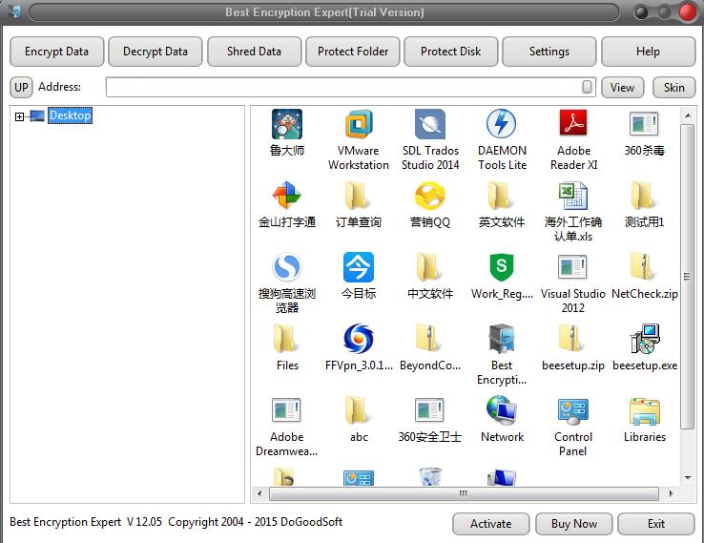
Task: Select Visual Studio 2012 icon
Action: pos(573,267)
